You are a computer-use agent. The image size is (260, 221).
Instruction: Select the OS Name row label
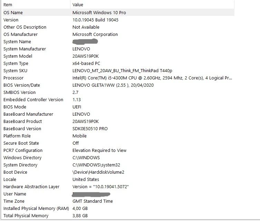click(x=13, y=12)
